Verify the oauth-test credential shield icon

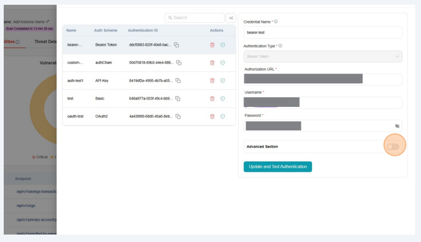pyautogui.click(x=223, y=116)
